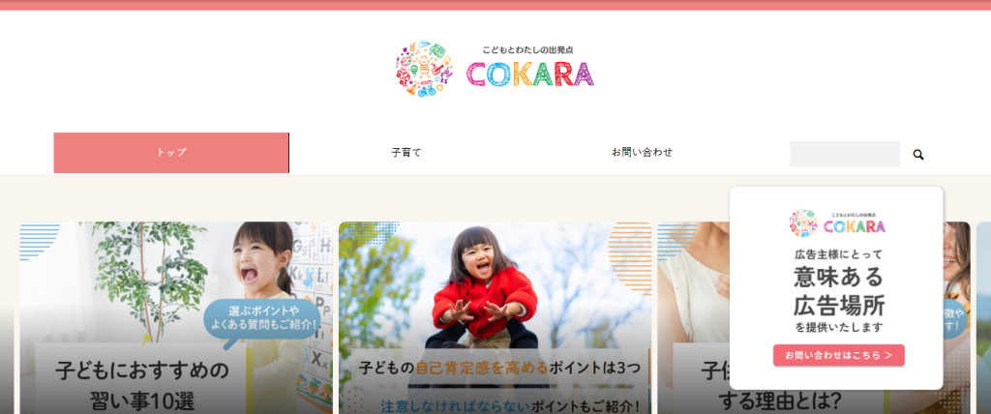Image resolution: width=991 pixels, height=414 pixels.
Task: Focus the search text field
Action: (x=844, y=154)
